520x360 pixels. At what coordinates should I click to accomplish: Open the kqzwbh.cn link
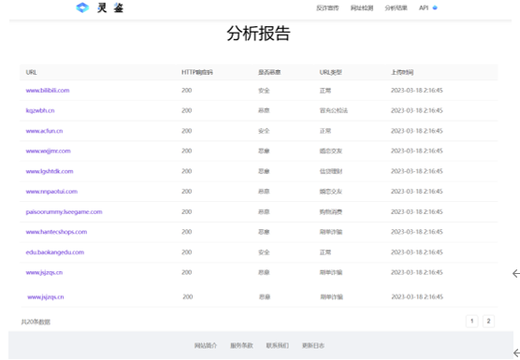pyautogui.click(x=40, y=110)
